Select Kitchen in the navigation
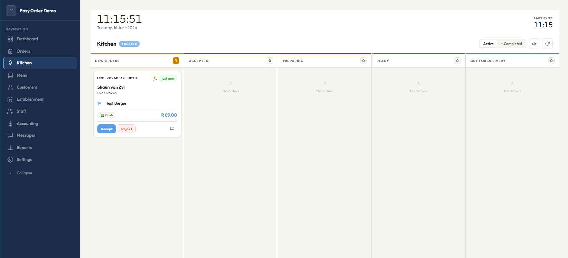This screenshot has height=258, width=568. pos(40,63)
